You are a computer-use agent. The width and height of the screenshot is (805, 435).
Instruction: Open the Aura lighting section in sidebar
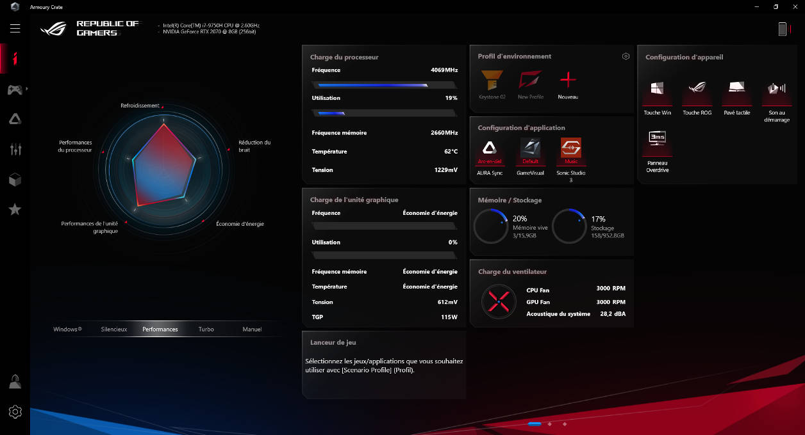(x=14, y=118)
